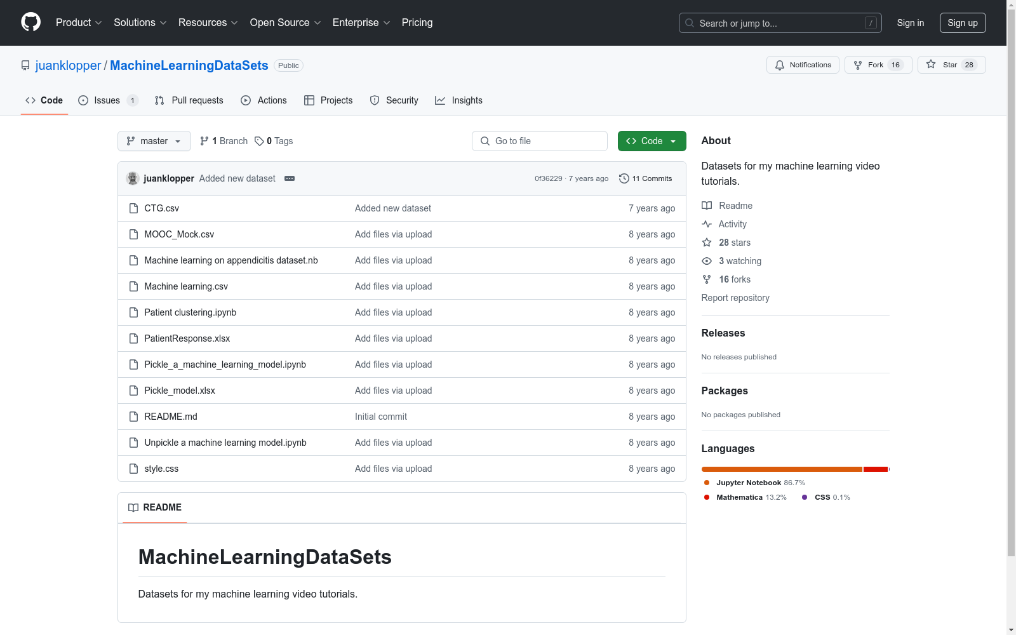Click the star icon beside 28 stars

(707, 243)
